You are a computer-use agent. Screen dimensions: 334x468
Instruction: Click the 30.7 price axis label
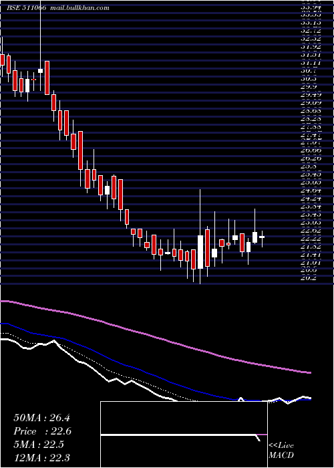(310, 71)
